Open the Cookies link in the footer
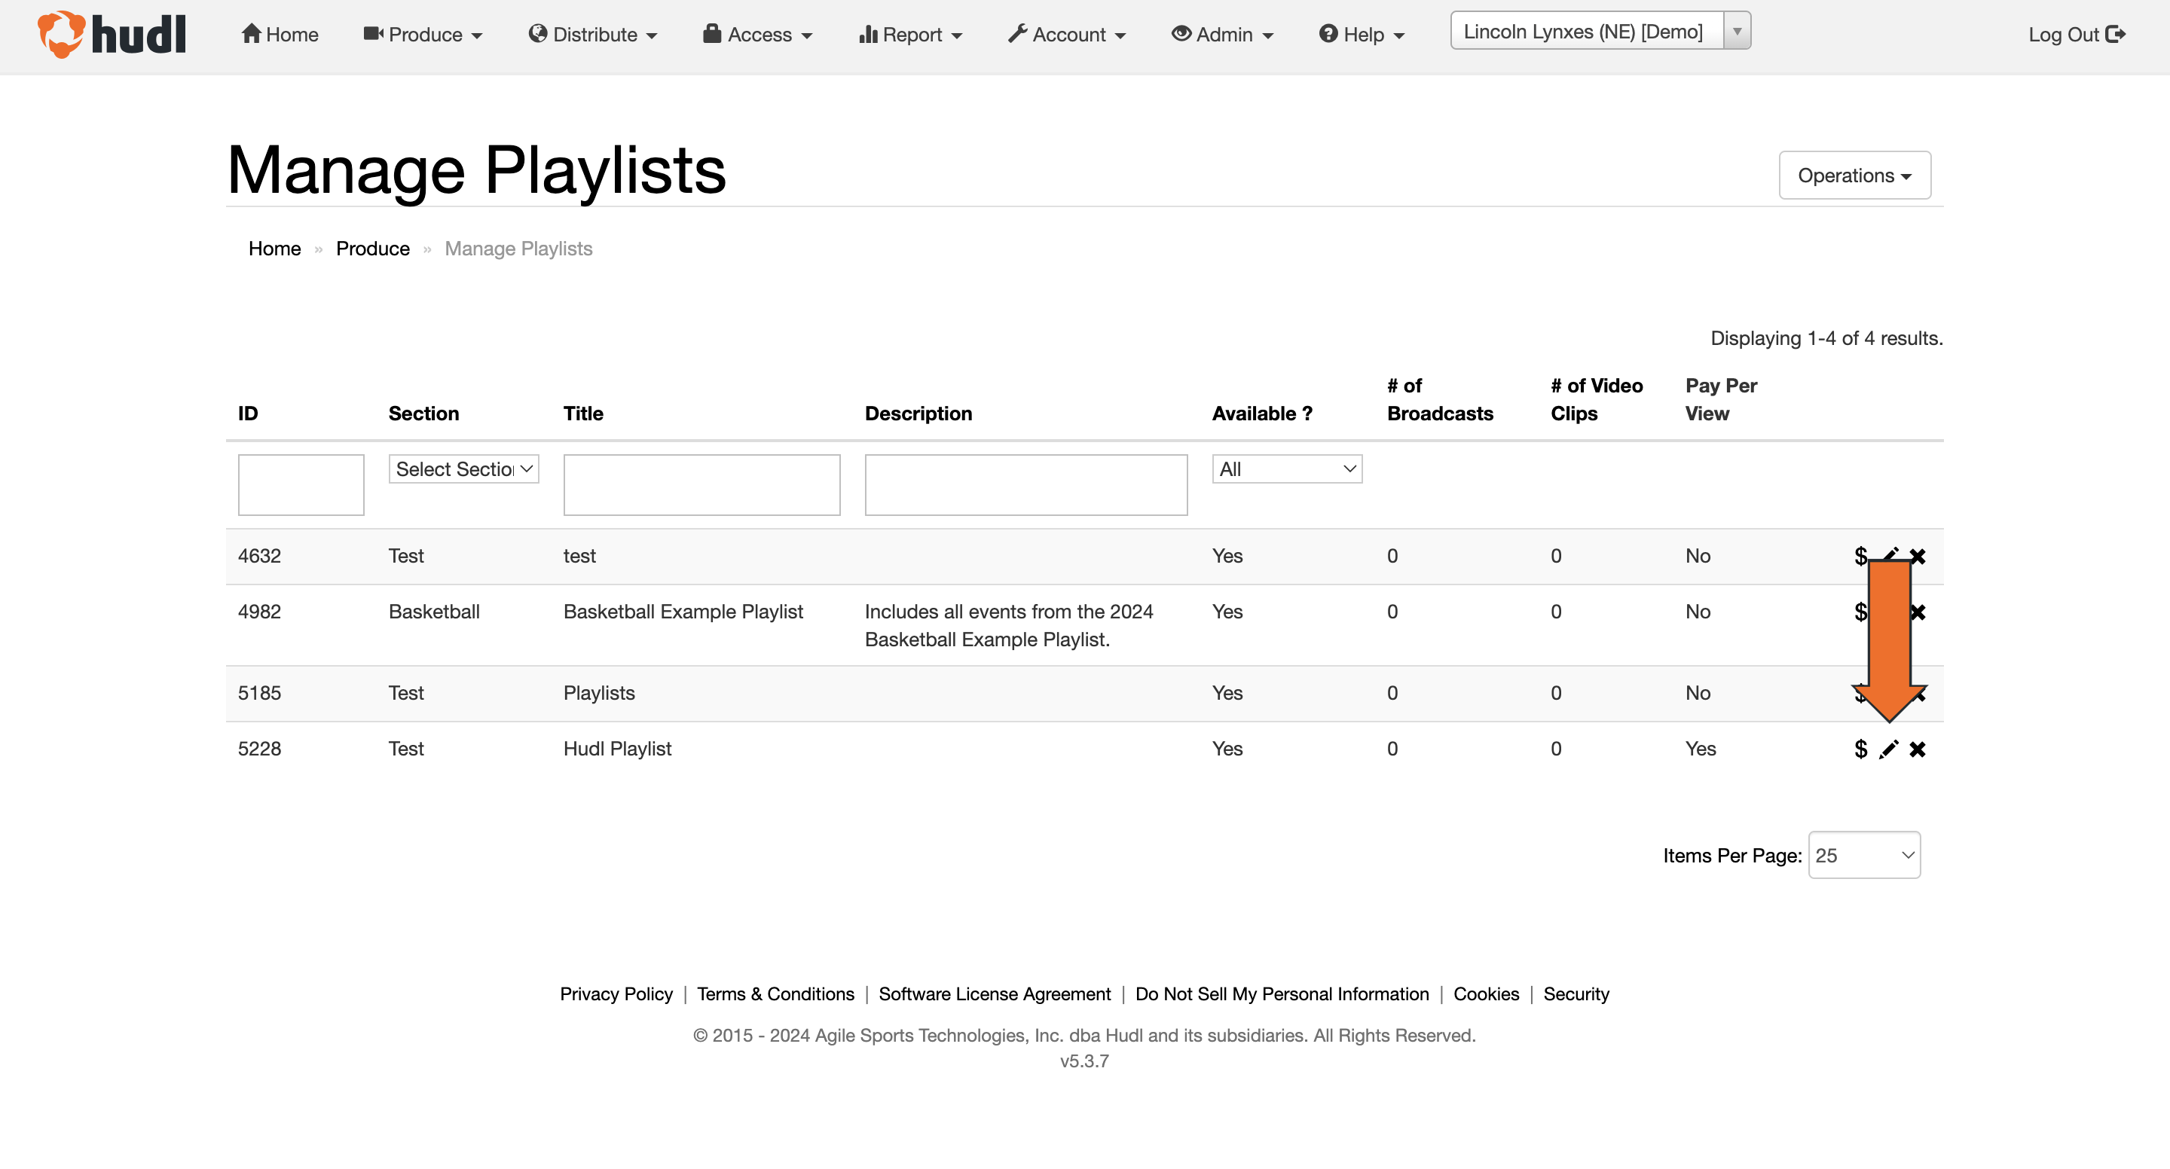The height and width of the screenshot is (1169, 2170). click(1486, 993)
